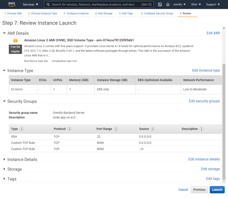
Task: Click the node app on ec2 description
Action: click(x=64, y=117)
